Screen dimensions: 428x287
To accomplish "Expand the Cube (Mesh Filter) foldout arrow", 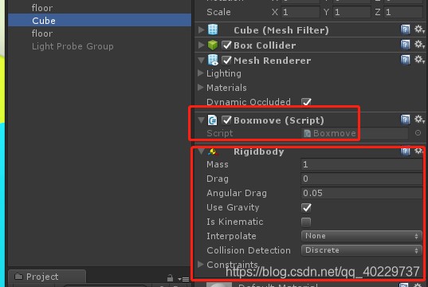I will pos(201,29).
